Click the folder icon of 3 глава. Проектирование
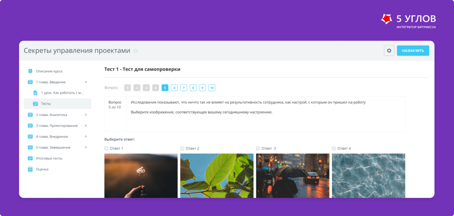 click(30, 126)
